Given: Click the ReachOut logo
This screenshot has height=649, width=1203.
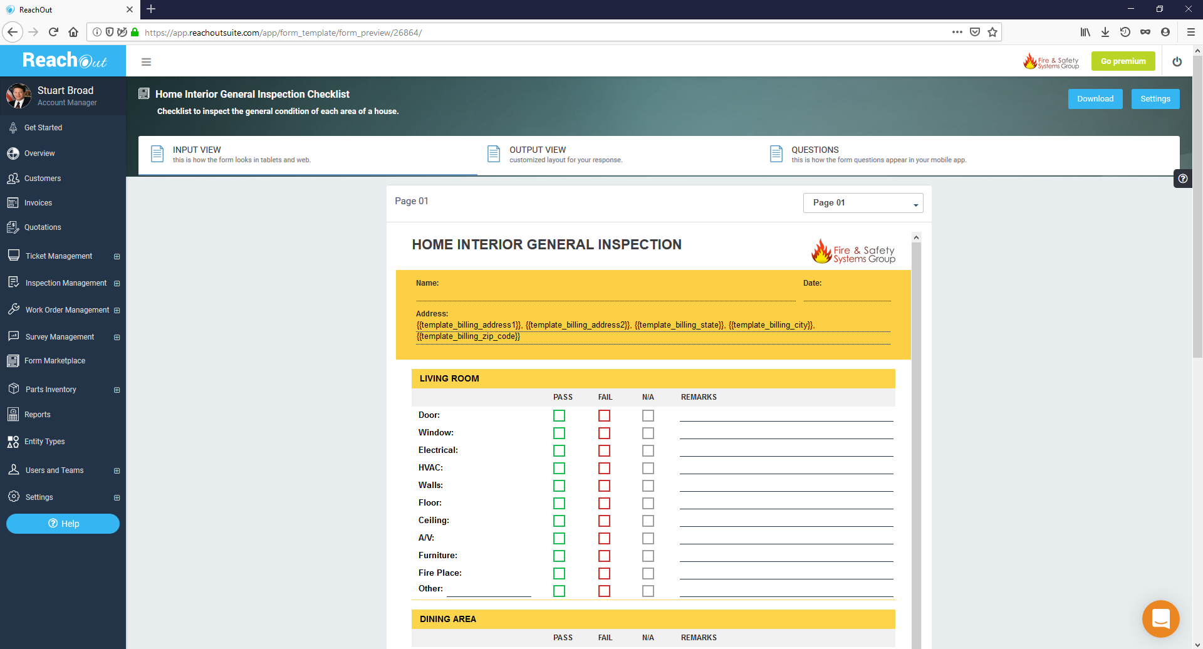Looking at the screenshot, I should (64, 60).
